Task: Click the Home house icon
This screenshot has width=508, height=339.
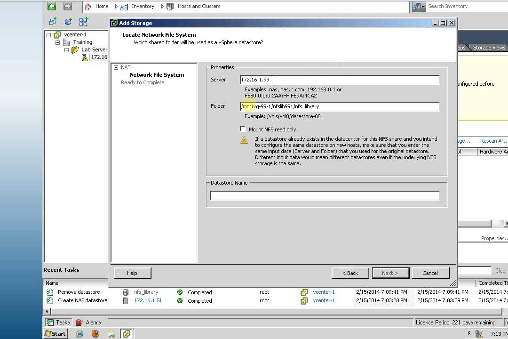Action: point(87,7)
